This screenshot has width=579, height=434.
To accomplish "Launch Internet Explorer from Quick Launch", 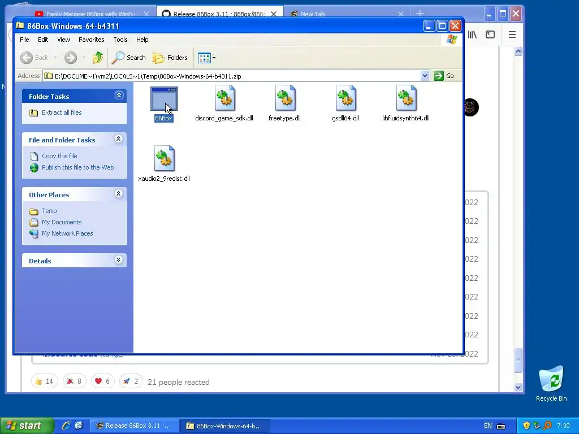I will pos(66,426).
